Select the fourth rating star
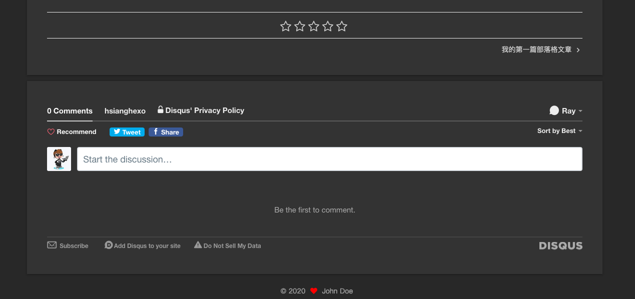Screen dimensions: 635x299 coord(328,26)
